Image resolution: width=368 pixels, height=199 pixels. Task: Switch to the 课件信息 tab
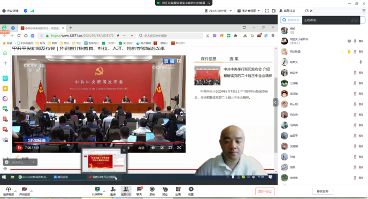pyautogui.click(x=209, y=59)
